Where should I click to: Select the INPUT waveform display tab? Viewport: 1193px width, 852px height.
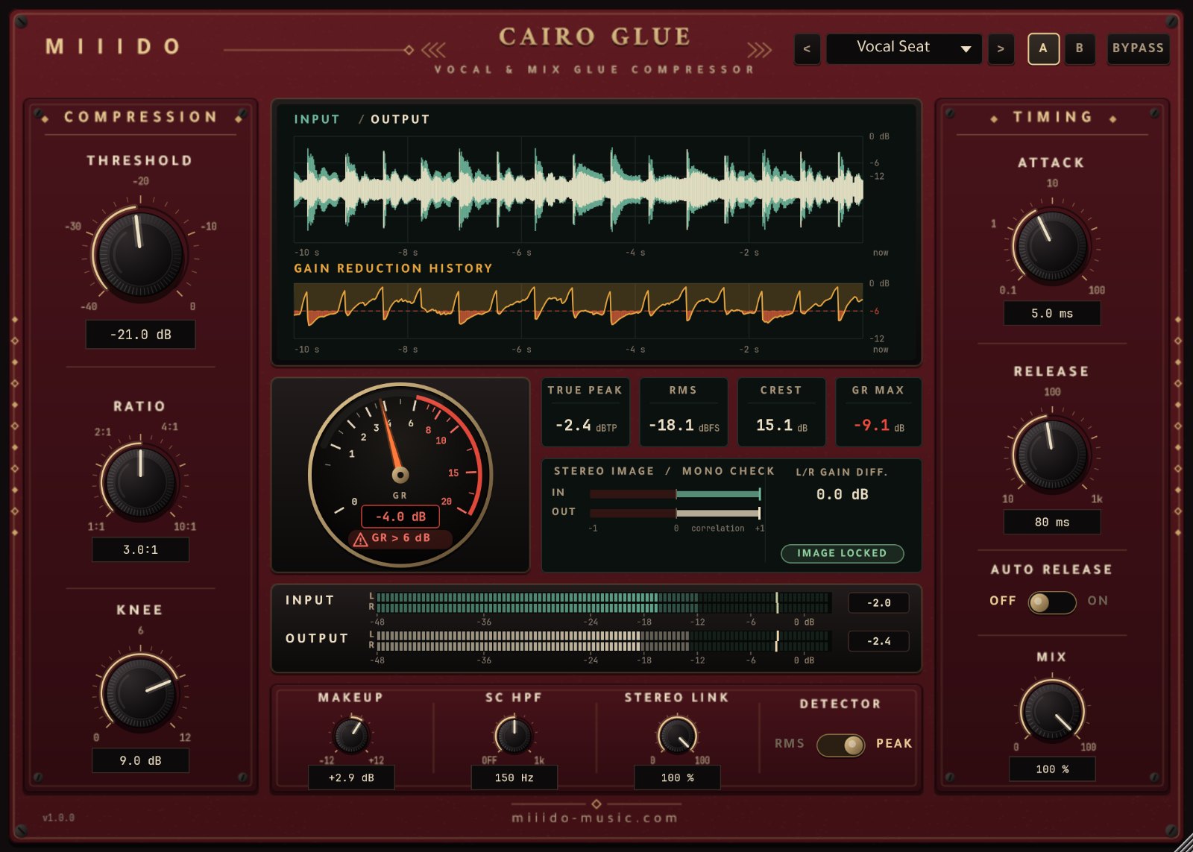click(317, 119)
